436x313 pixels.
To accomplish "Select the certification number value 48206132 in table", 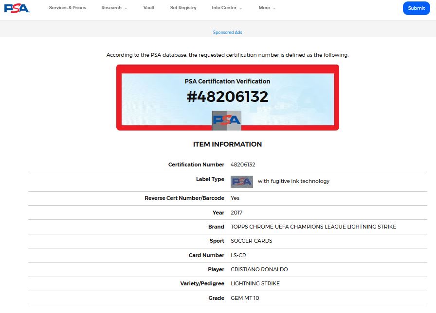I will pos(243,165).
